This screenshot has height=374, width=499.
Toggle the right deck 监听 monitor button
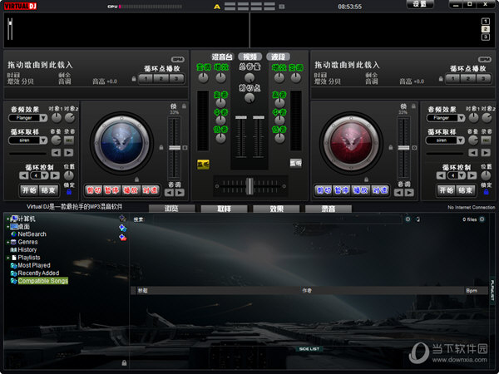click(295, 164)
